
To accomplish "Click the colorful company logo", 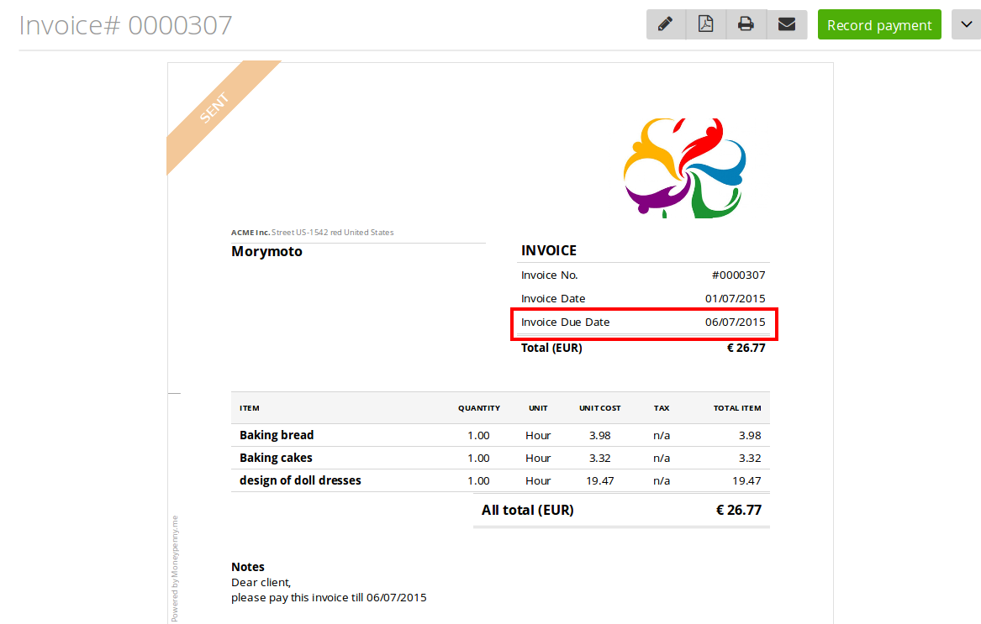I will pyautogui.click(x=684, y=168).
